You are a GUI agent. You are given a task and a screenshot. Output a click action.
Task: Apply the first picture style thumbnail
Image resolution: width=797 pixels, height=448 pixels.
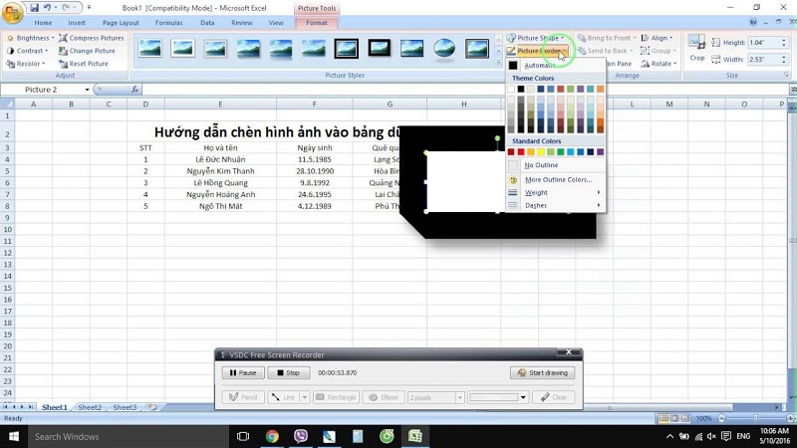point(150,49)
